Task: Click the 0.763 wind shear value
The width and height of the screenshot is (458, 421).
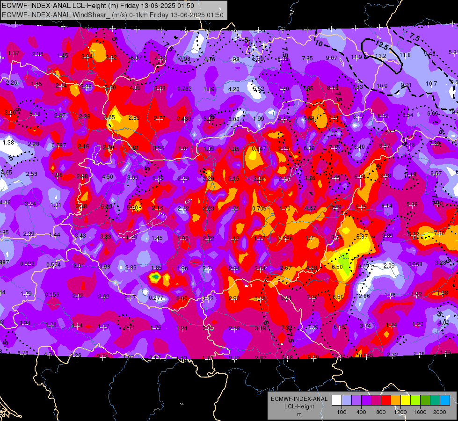Action: point(185,88)
